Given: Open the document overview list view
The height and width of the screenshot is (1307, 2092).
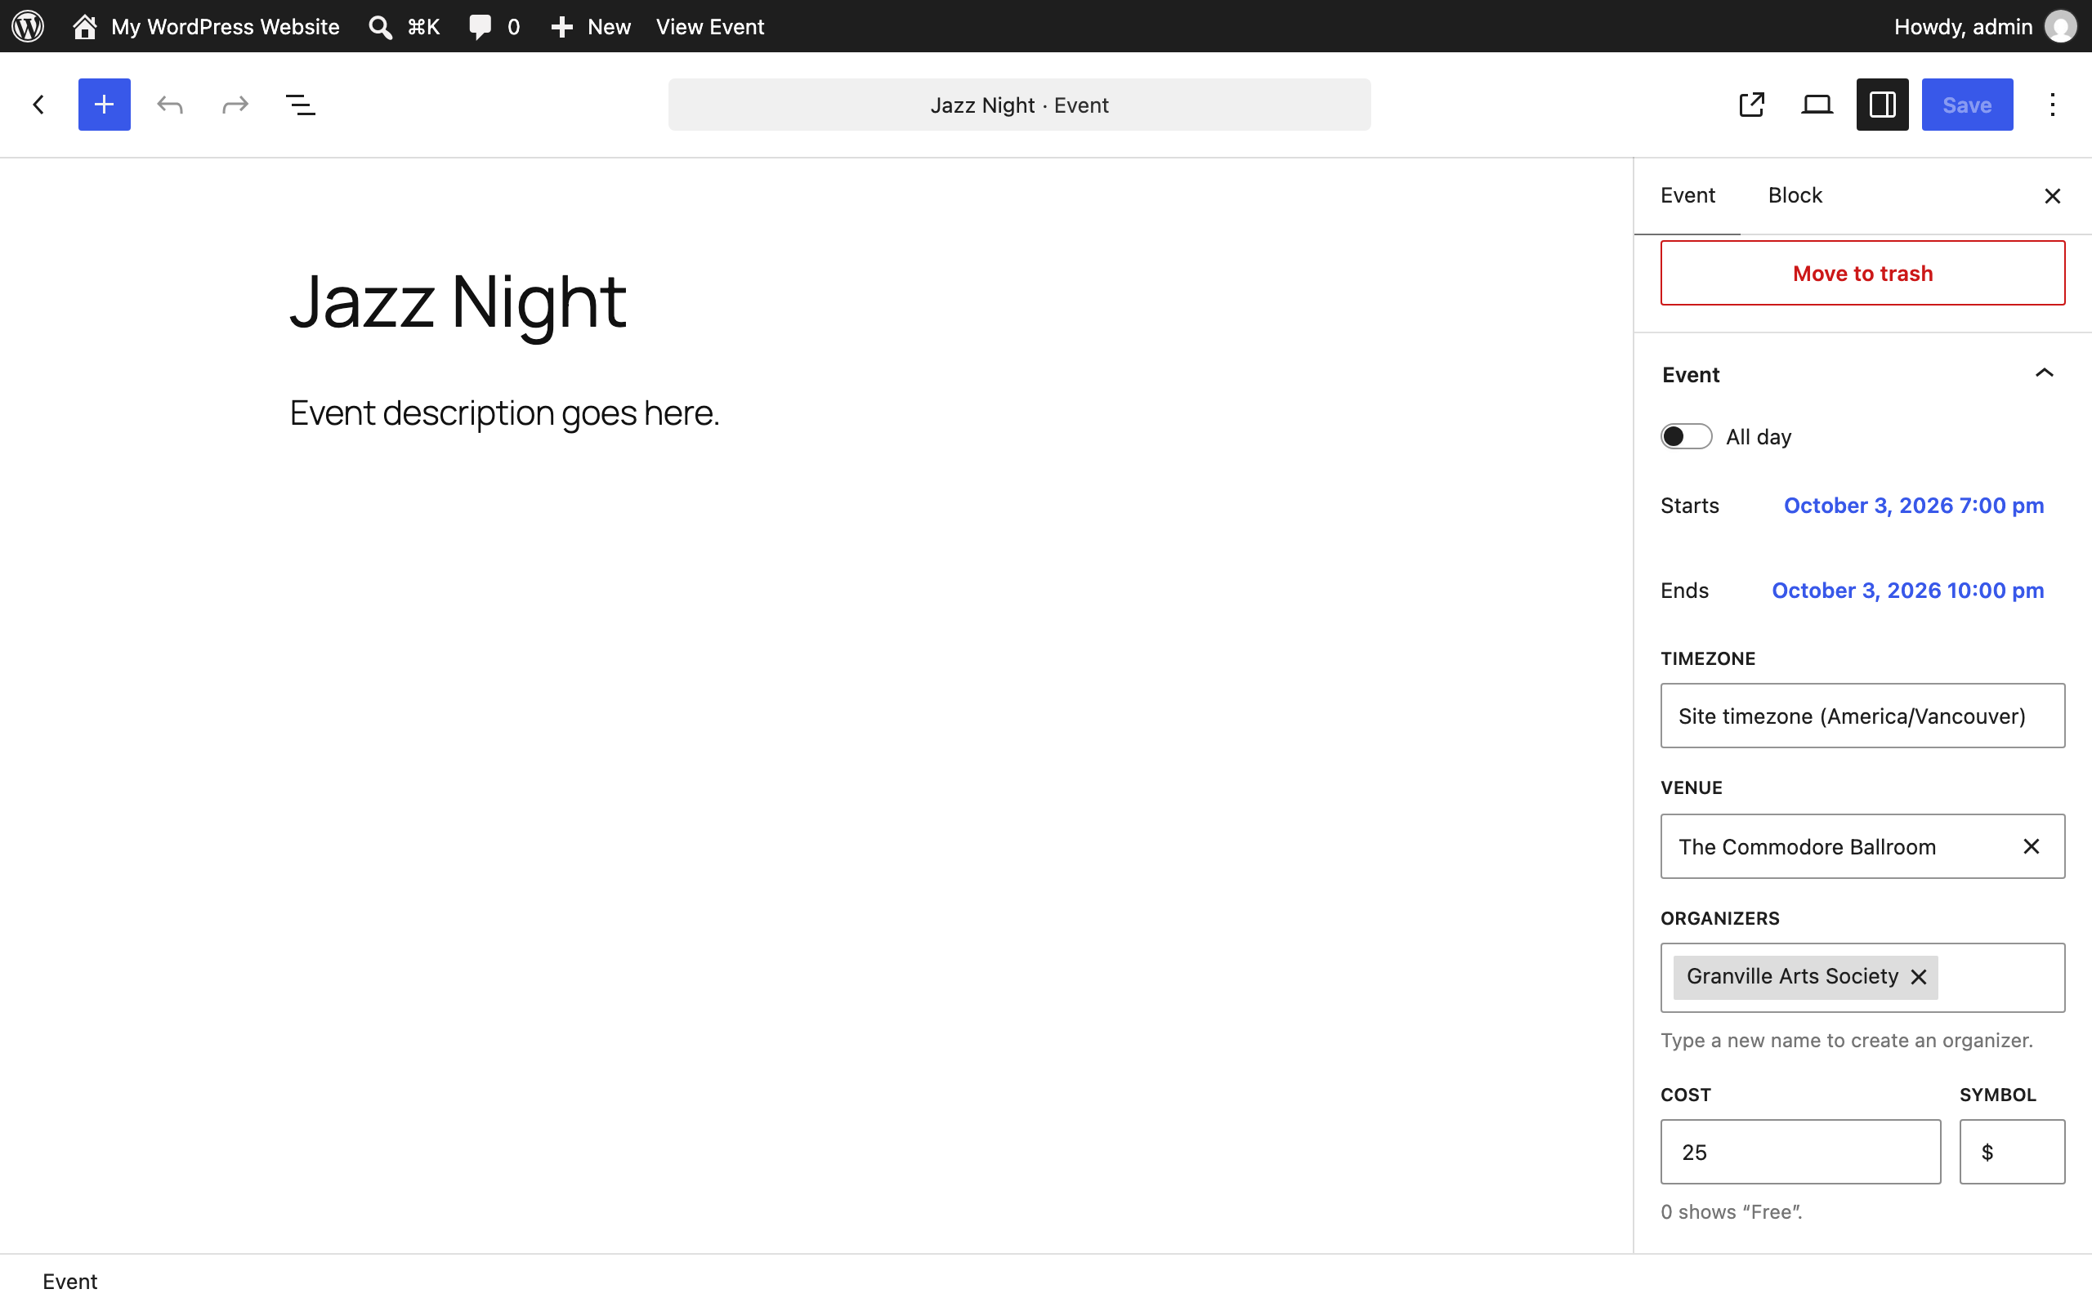Looking at the screenshot, I should [300, 105].
